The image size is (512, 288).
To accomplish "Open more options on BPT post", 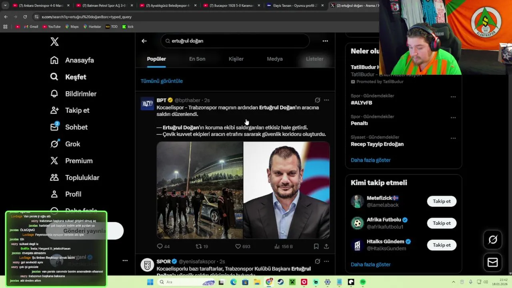I will pos(326,100).
